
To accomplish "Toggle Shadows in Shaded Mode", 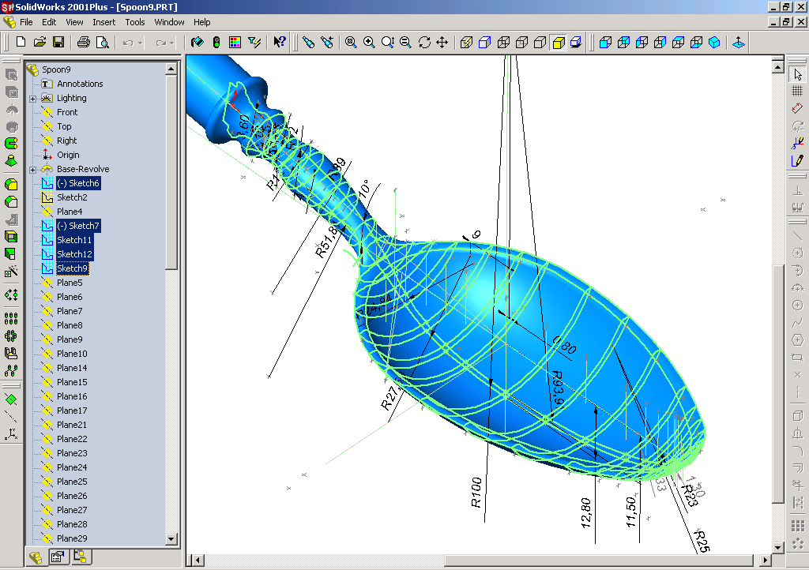I will [576, 43].
